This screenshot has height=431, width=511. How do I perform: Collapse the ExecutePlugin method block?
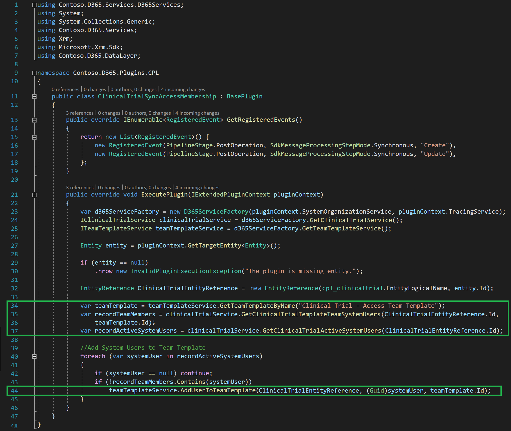(34, 195)
